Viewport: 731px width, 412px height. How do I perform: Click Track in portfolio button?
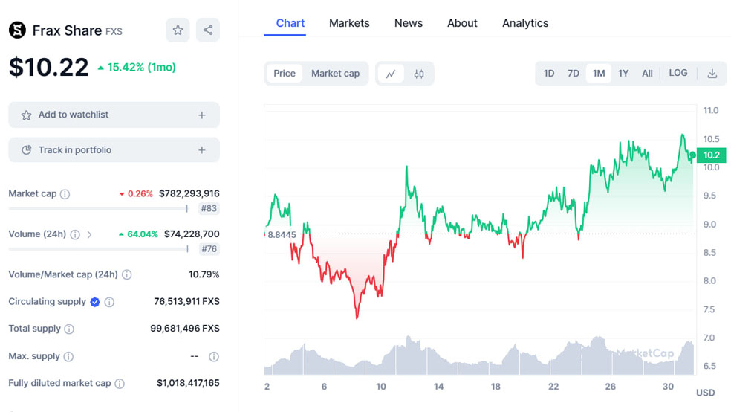pyautogui.click(x=114, y=149)
